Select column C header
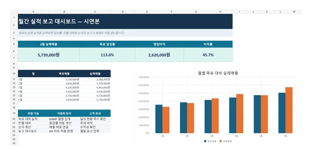311x155 pixels. tap(95, 12)
